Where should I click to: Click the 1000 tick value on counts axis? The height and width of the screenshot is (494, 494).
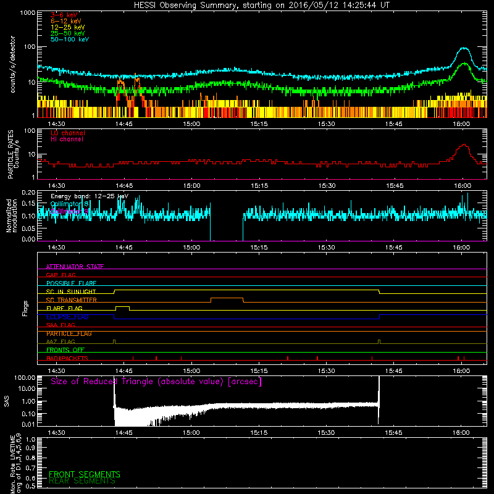[28, 13]
